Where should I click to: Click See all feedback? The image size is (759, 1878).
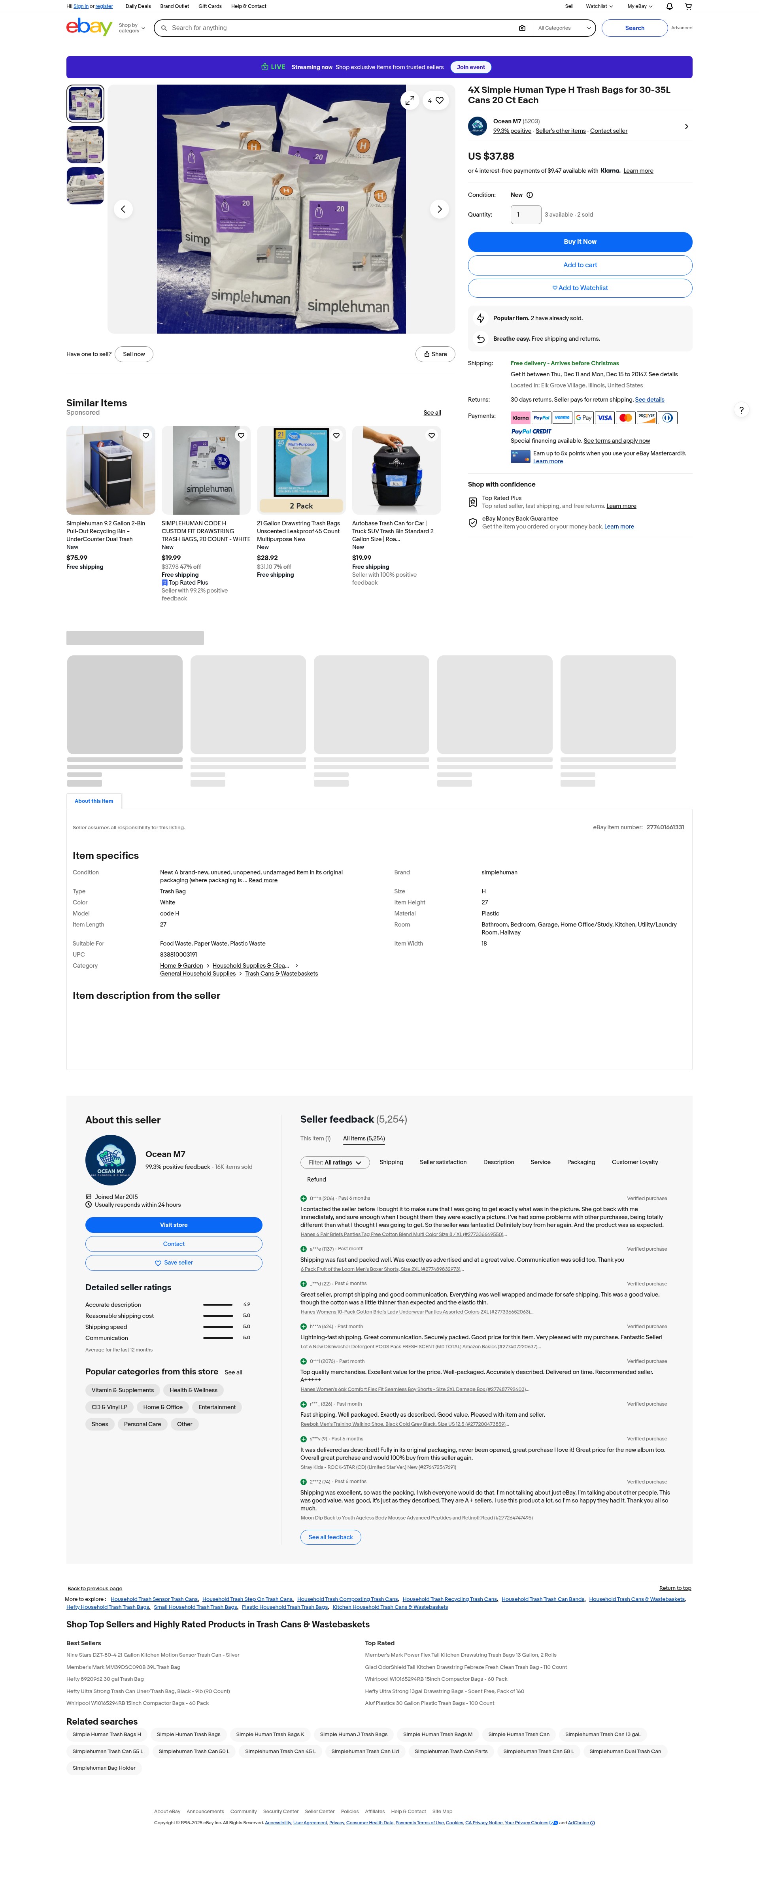[x=330, y=1538]
